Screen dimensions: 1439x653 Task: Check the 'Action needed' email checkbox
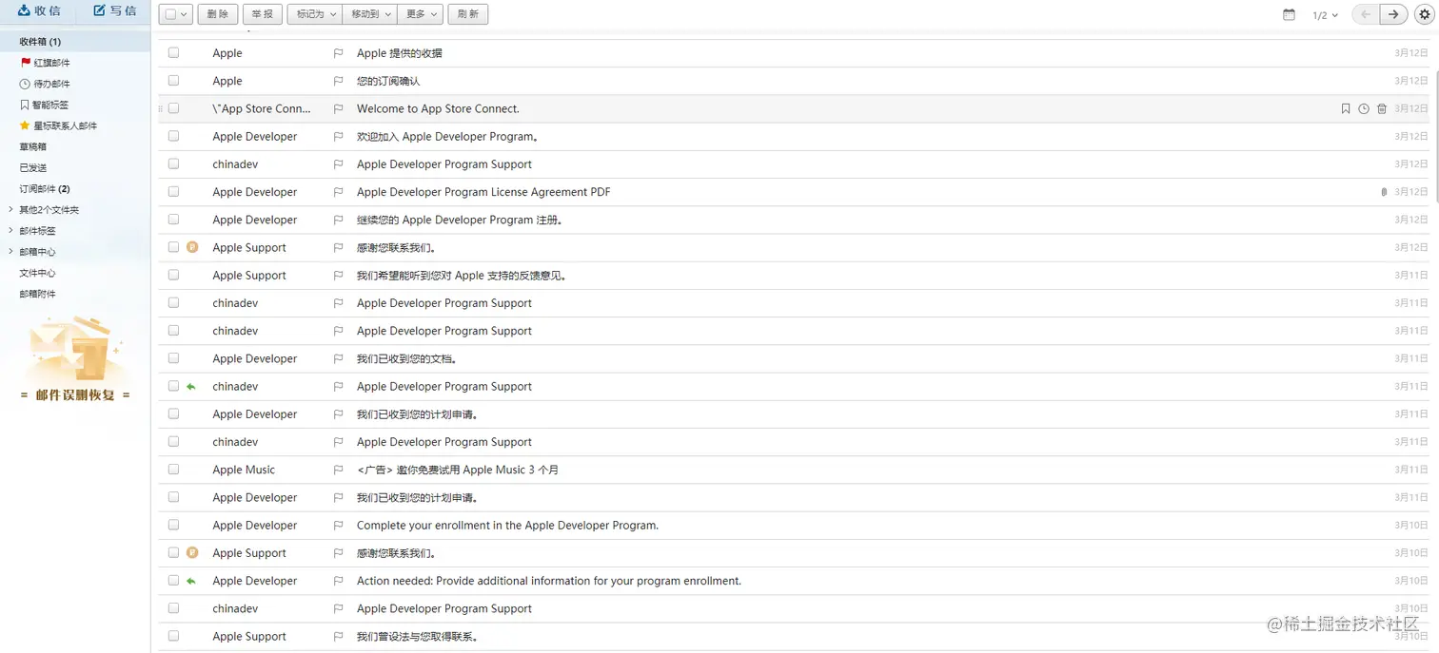[x=173, y=580]
